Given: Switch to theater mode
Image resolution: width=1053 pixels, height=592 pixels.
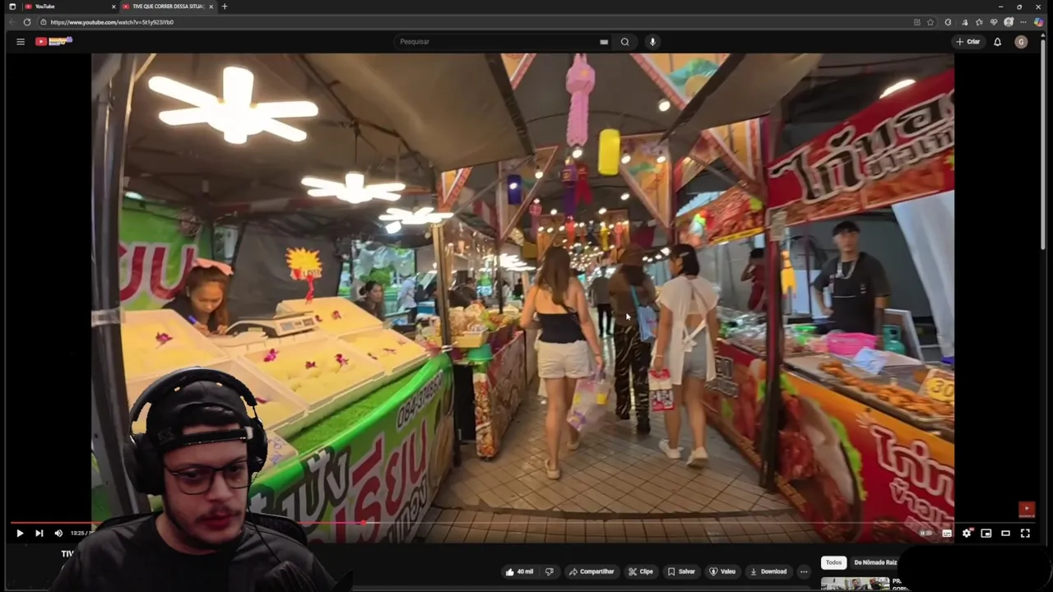Looking at the screenshot, I should 1005,533.
